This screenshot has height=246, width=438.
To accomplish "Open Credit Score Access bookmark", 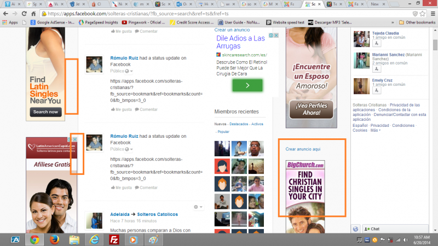I will pos(192,22).
